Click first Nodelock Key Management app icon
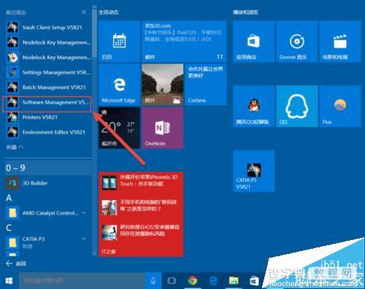 tap(12, 42)
